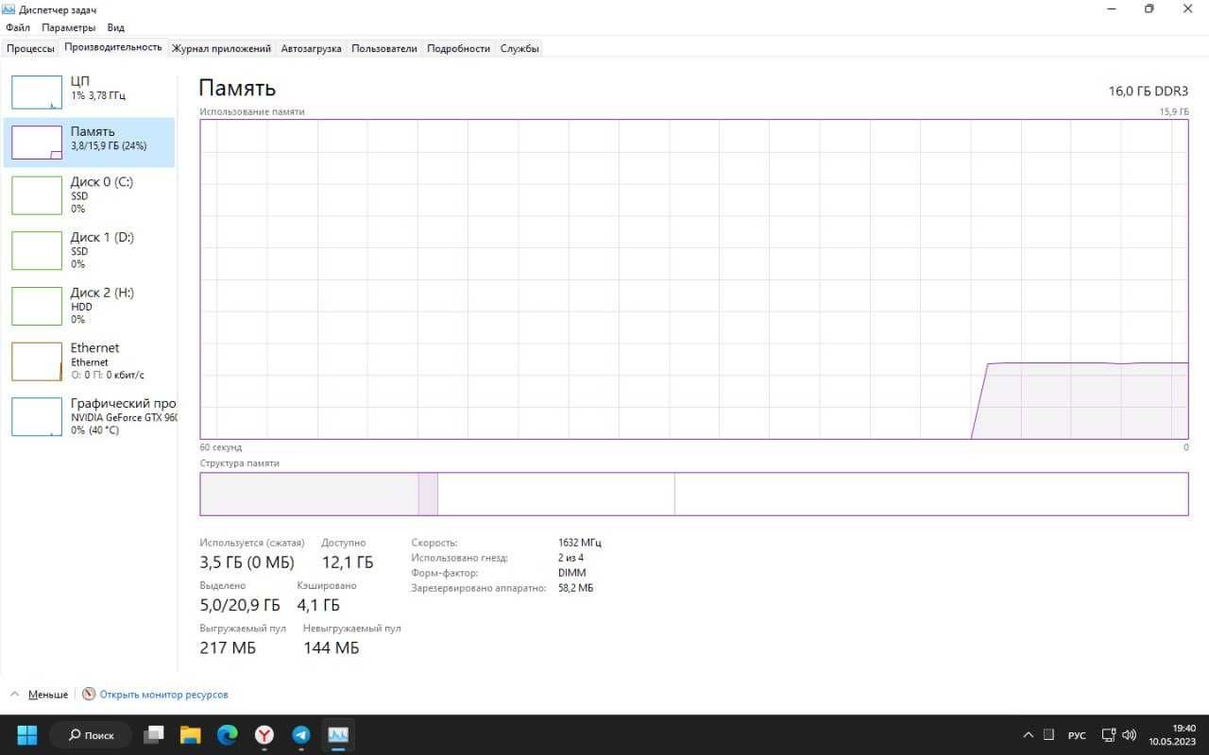The width and height of the screenshot is (1209, 755).
Task: Open File Explorer from the taskbar
Action: [191, 734]
